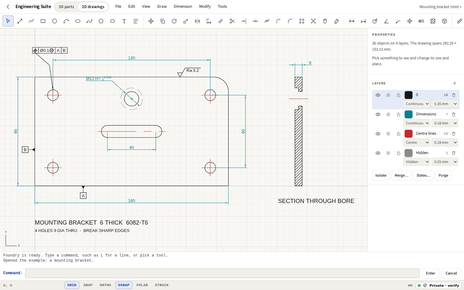
Task: Select the Line drawing tool
Action: (x=20, y=21)
